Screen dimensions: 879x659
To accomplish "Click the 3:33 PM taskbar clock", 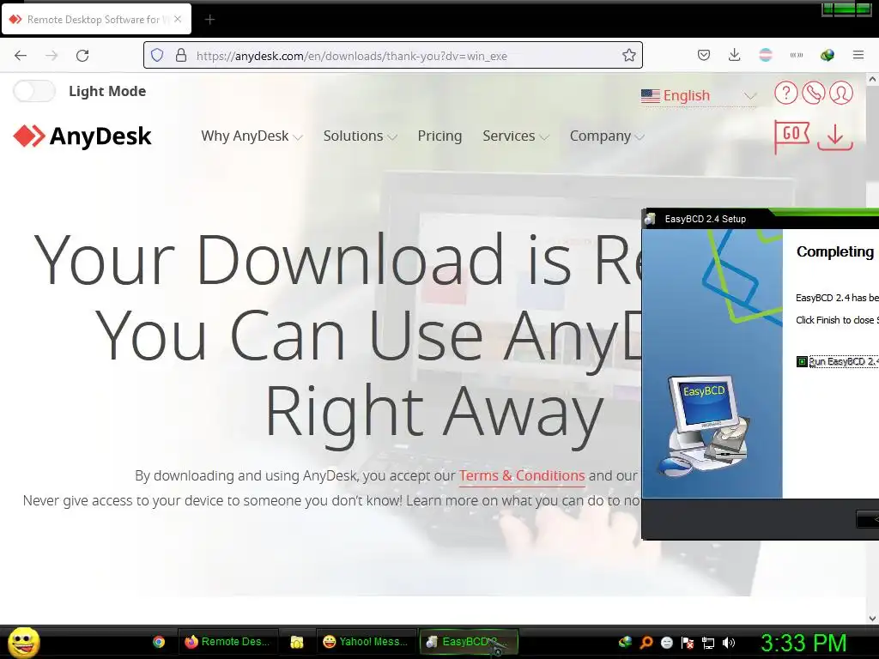I will click(803, 644).
